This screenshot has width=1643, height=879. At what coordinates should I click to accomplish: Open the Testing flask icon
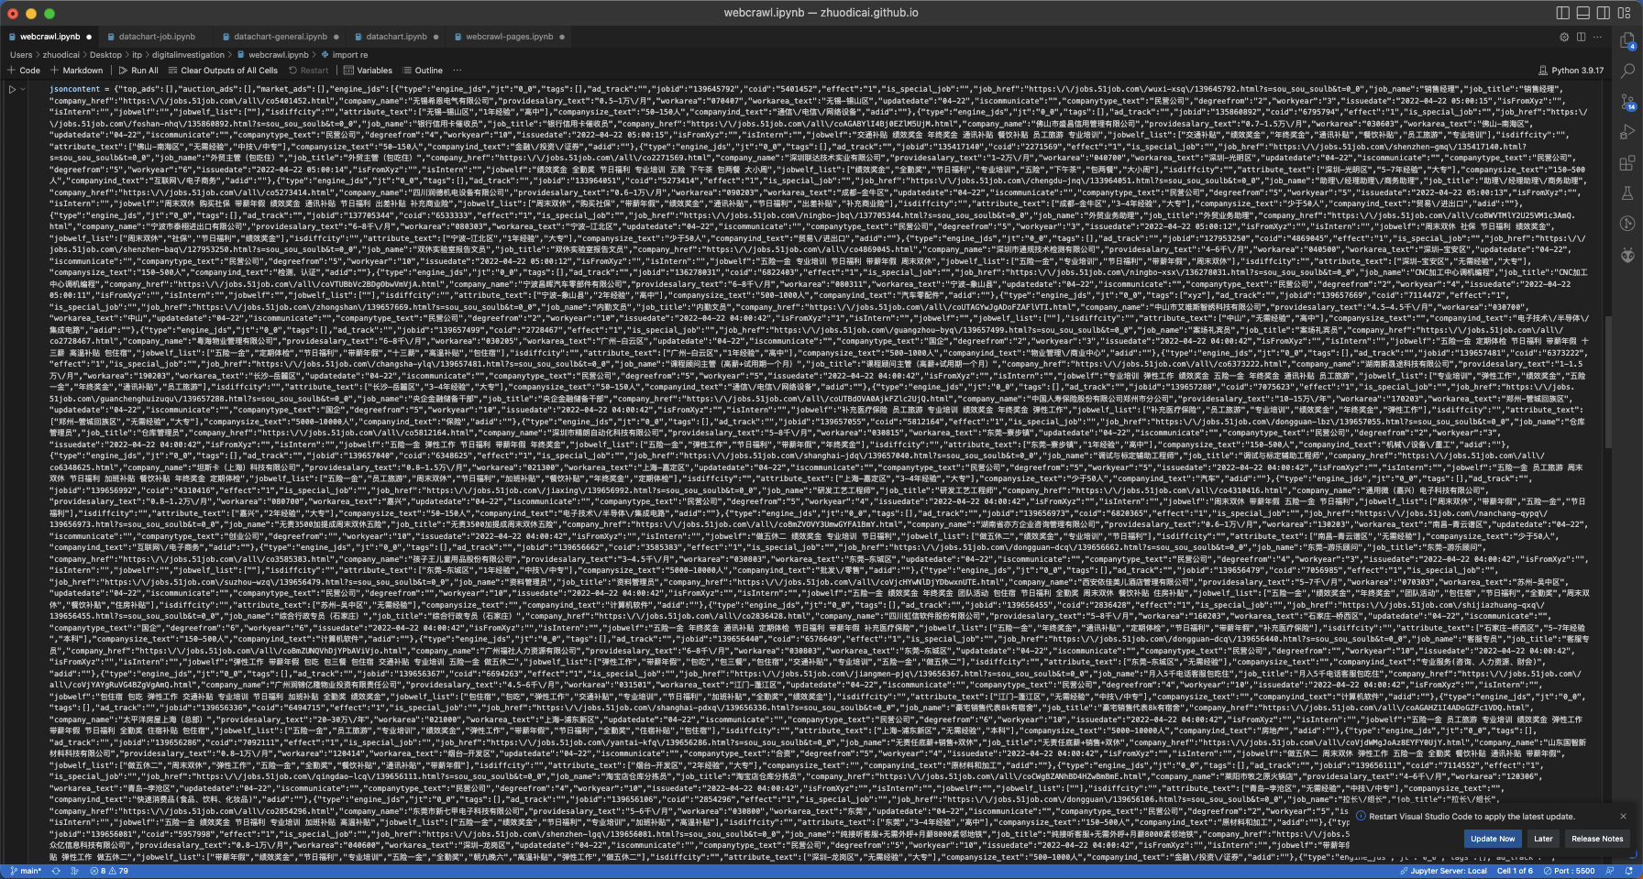click(1627, 193)
